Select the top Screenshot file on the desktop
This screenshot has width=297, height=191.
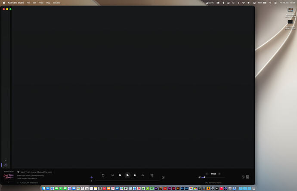290,12
